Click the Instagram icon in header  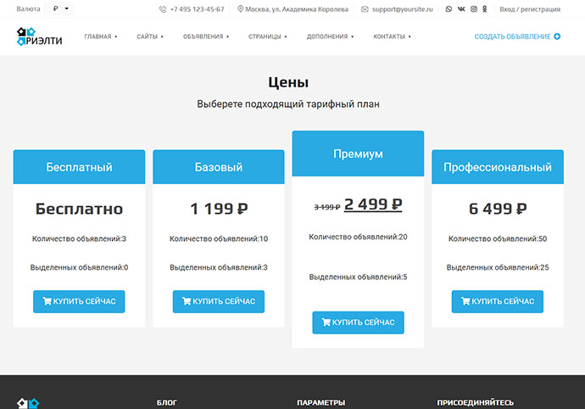(473, 9)
